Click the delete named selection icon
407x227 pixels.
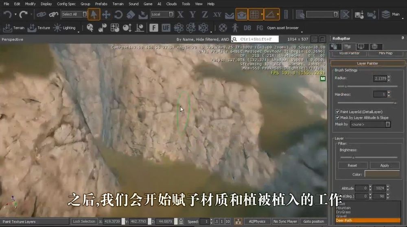pos(345,15)
